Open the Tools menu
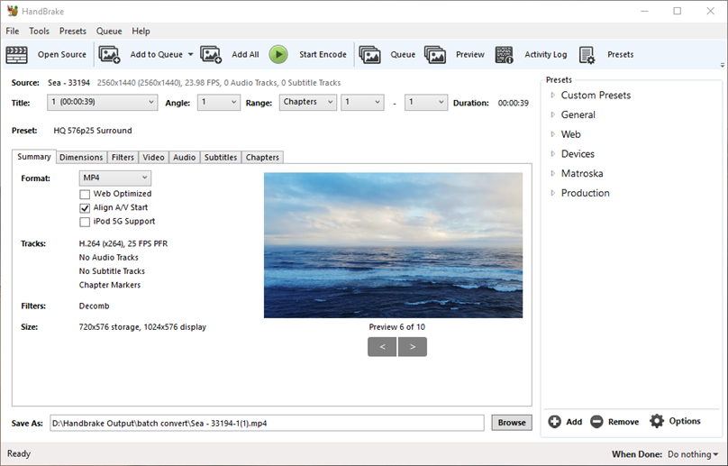The image size is (728, 466). pos(39,32)
